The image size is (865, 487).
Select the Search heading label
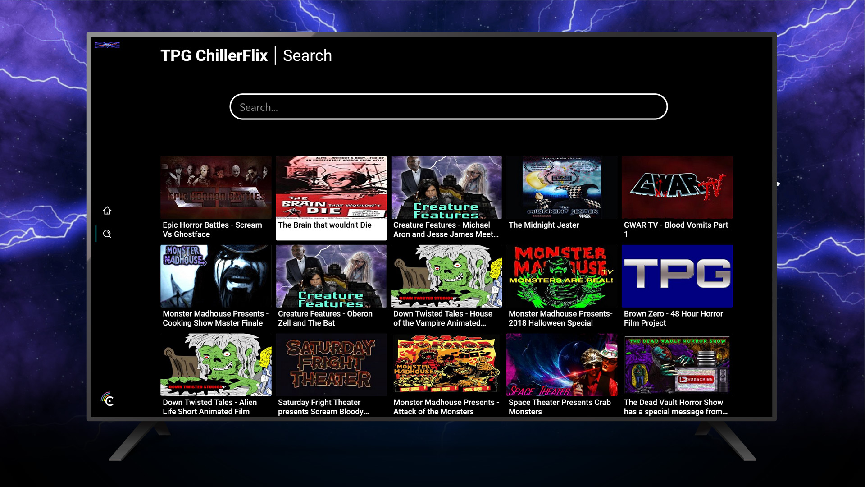[x=307, y=55]
